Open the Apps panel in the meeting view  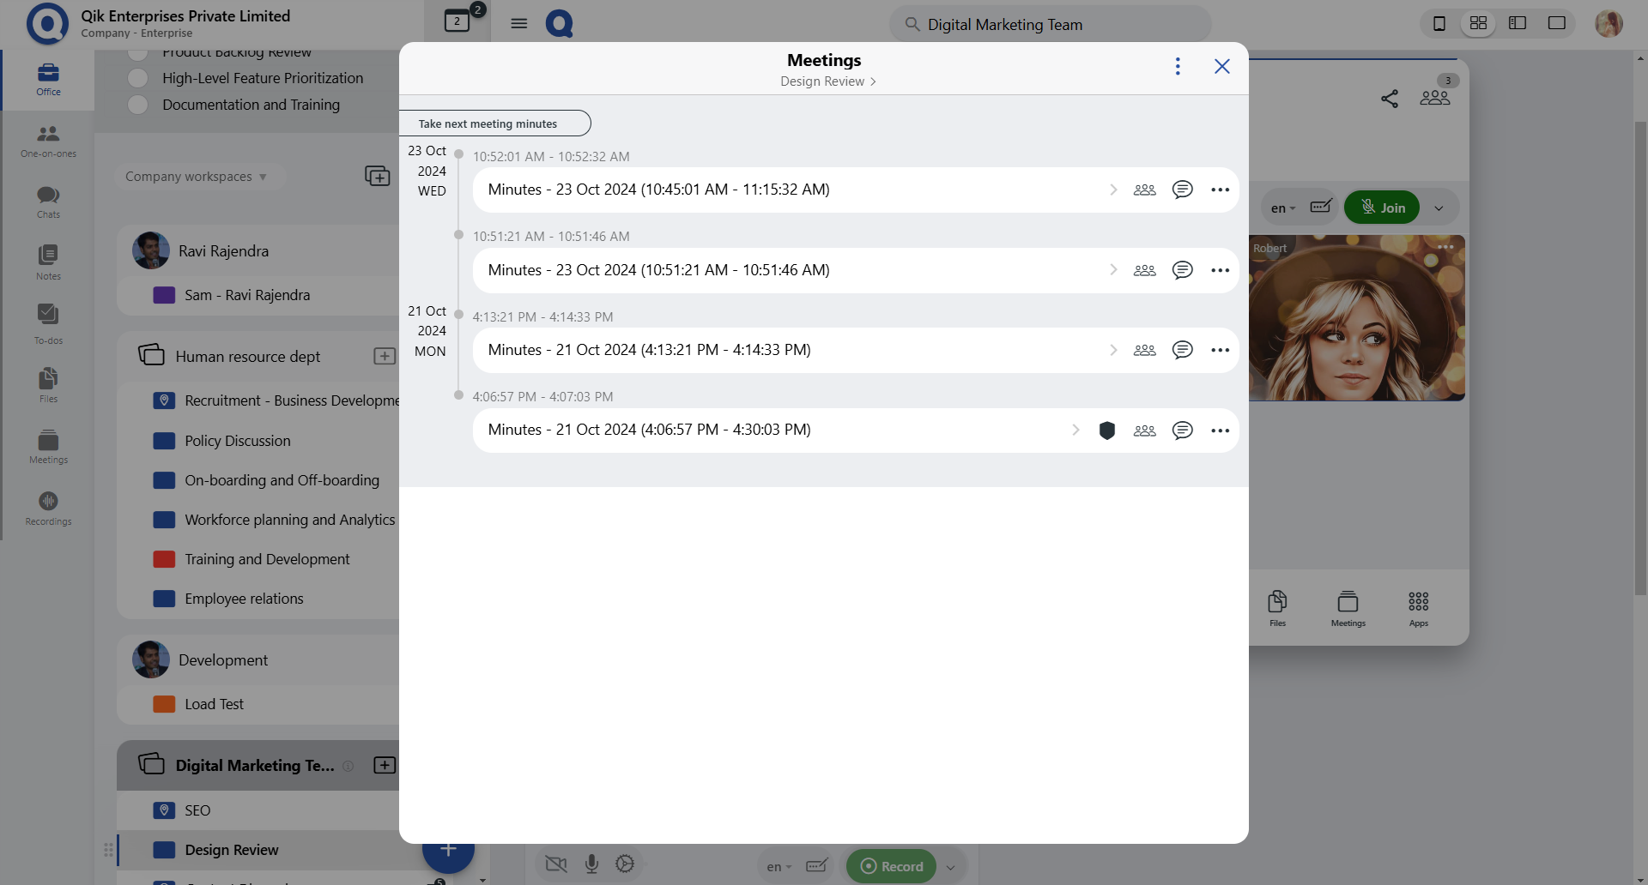pos(1418,605)
